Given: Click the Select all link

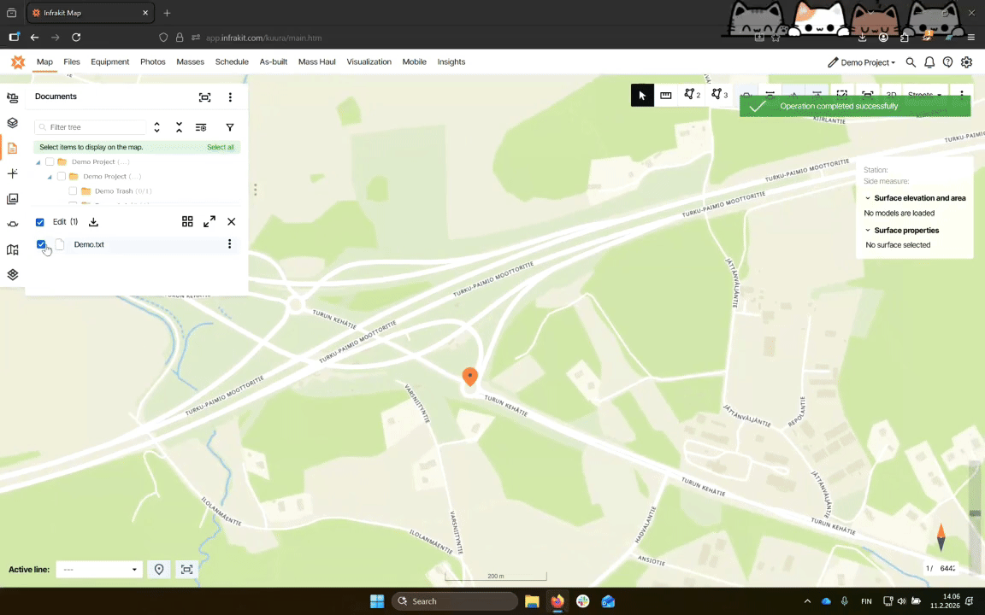Looking at the screenshot, I should pyautogui.click(x=220, y=147).
